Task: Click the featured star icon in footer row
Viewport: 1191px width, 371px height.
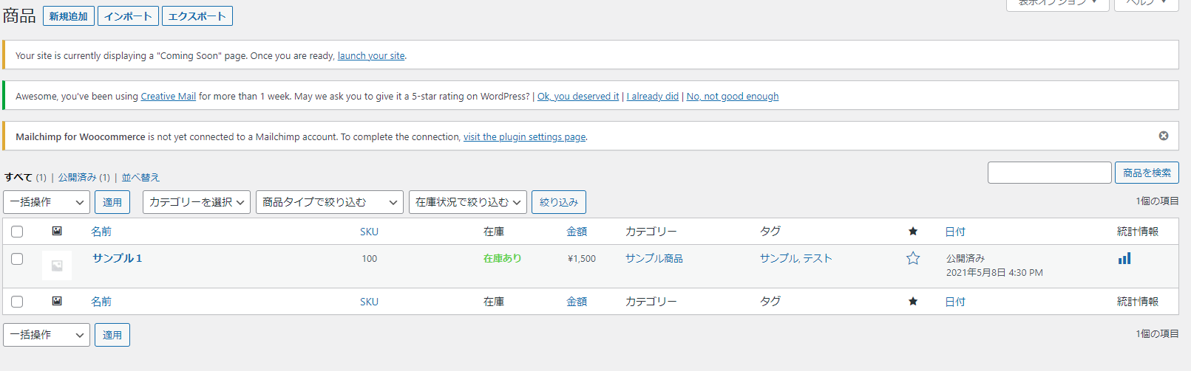Action: tap(913, 301)
